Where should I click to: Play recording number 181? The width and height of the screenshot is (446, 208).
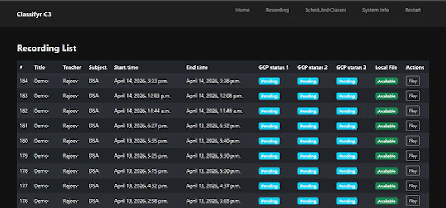[x=413, y=126]
